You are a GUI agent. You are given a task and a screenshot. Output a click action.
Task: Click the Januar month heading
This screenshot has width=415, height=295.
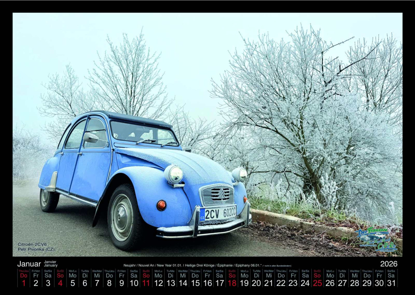(29, 264)
